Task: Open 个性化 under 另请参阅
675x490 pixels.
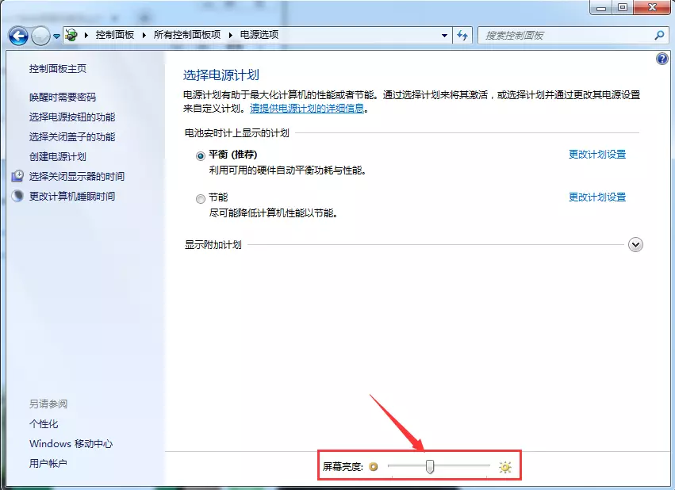Action: pyautogui.click(x=44, y=423)
